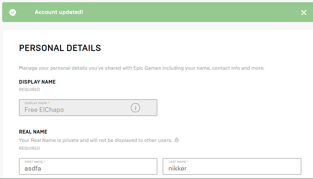Click REQUIRED label under Display Name heading
The height and width of the screenshot is (179, 313).
click(x=29, y=89)
